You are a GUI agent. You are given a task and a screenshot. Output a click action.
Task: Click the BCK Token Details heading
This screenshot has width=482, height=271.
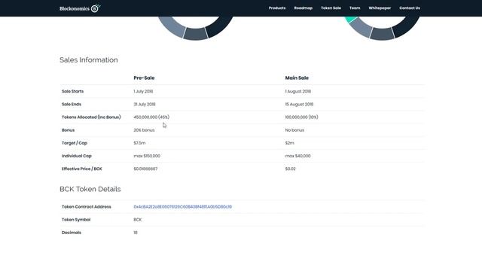click(x=90, y=189)
